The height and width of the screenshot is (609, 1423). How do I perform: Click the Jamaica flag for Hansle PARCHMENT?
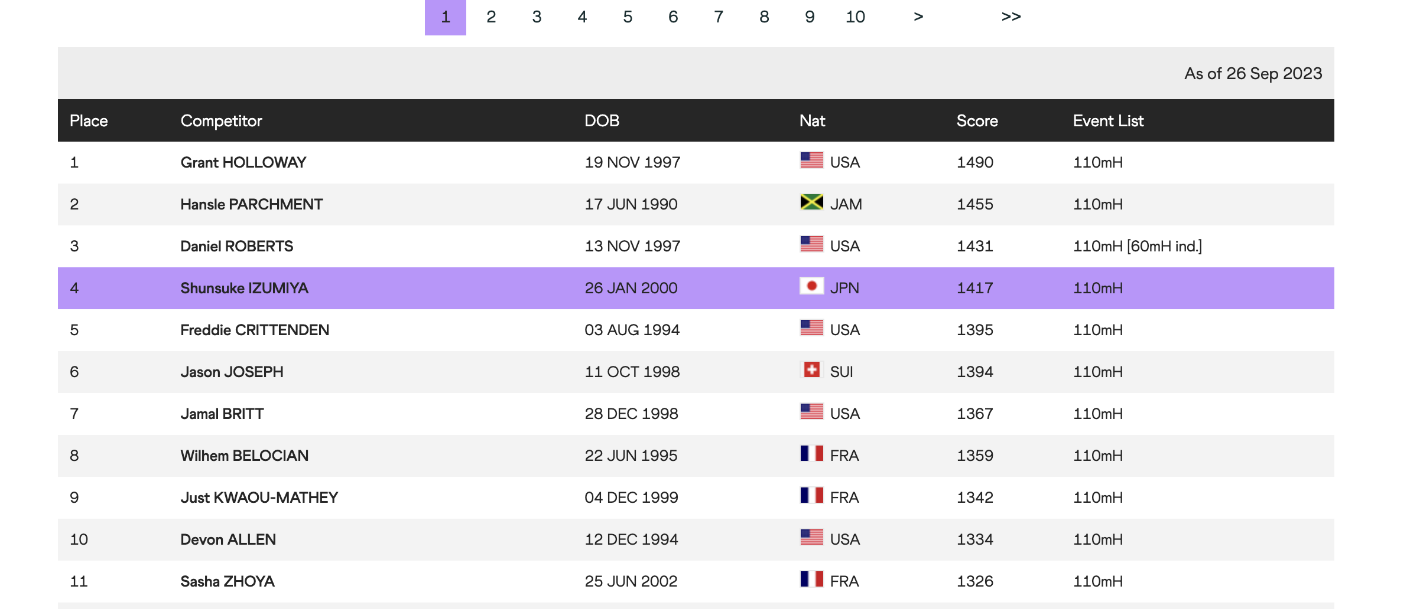(811, 202)
